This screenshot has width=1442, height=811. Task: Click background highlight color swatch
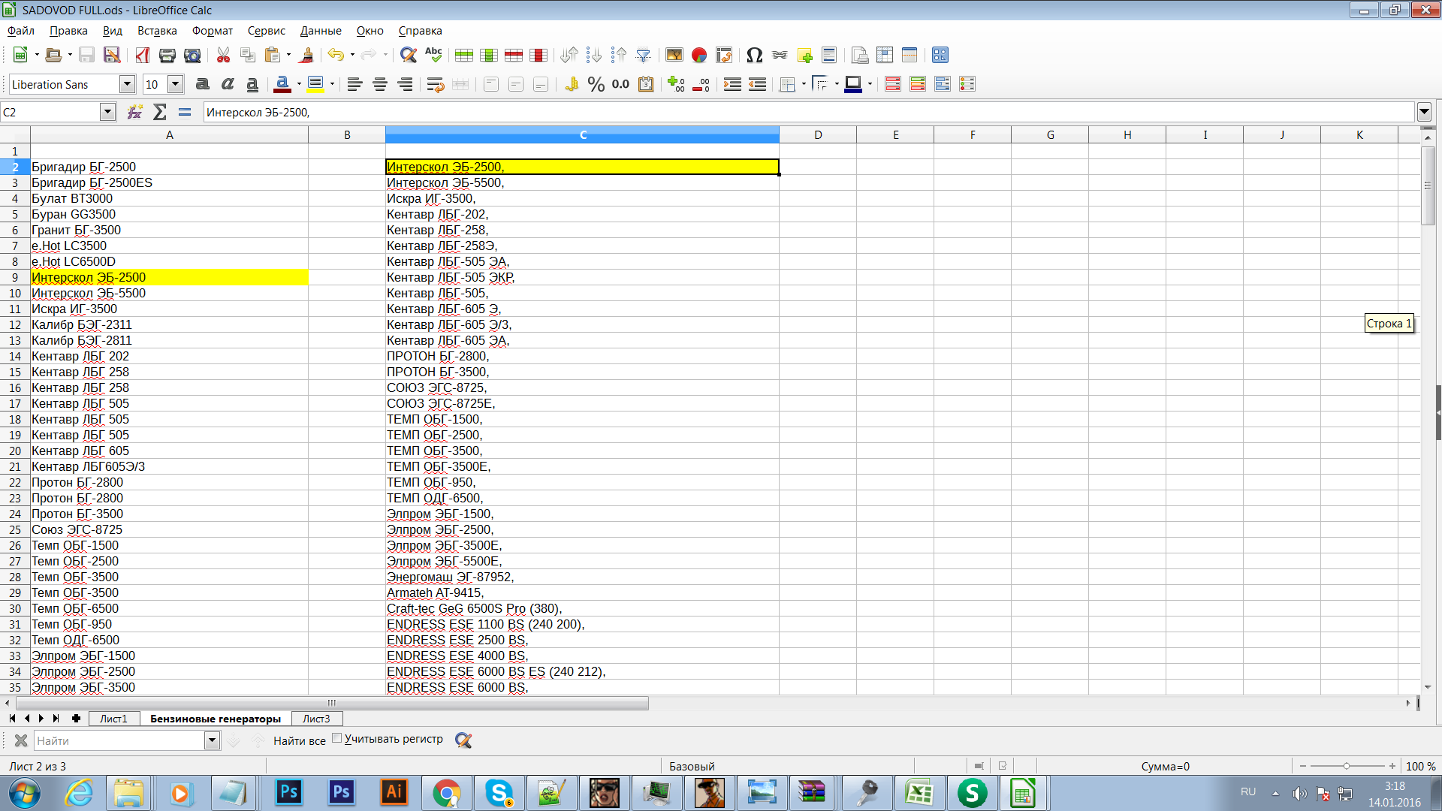click(315, 84)
